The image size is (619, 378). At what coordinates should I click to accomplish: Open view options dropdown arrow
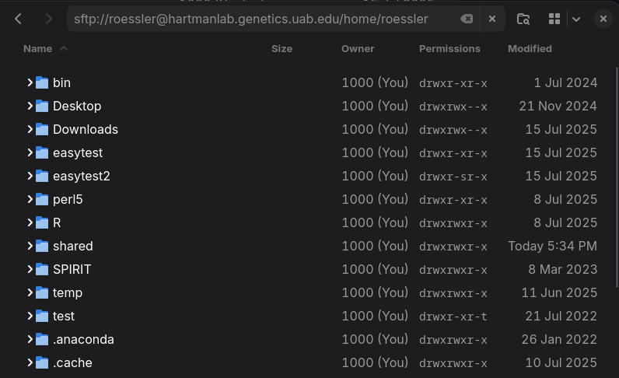576,19
